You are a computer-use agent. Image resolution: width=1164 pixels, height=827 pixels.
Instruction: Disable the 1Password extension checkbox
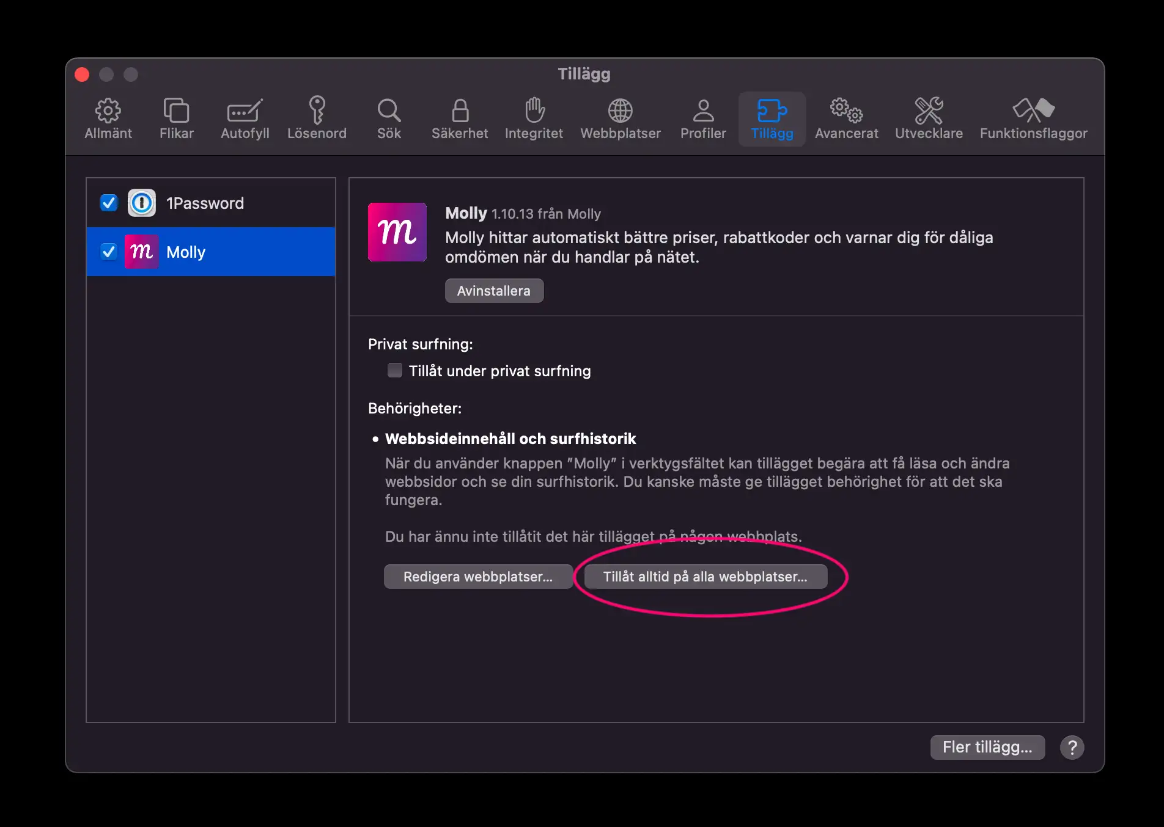109,203
